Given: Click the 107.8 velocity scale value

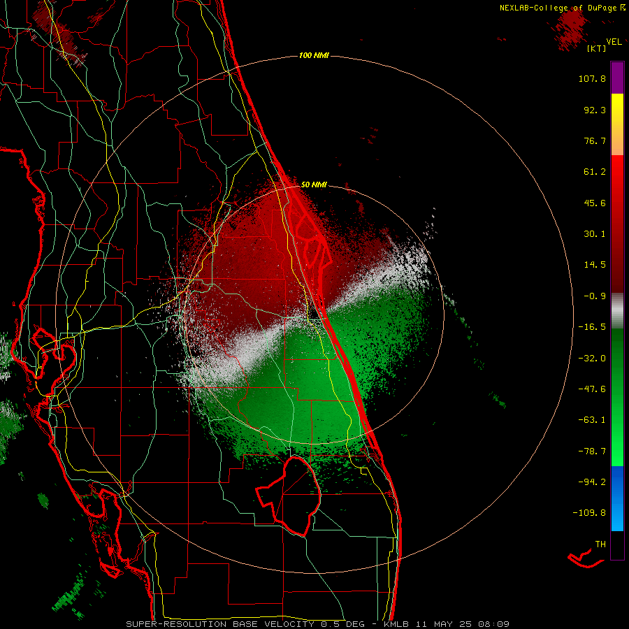Looking at the screenshot, I should tap(592, 78).
